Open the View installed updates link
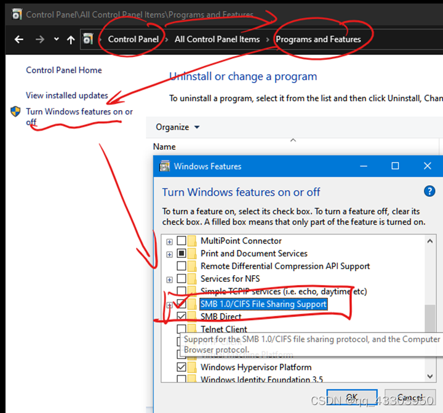 point(67,95)
